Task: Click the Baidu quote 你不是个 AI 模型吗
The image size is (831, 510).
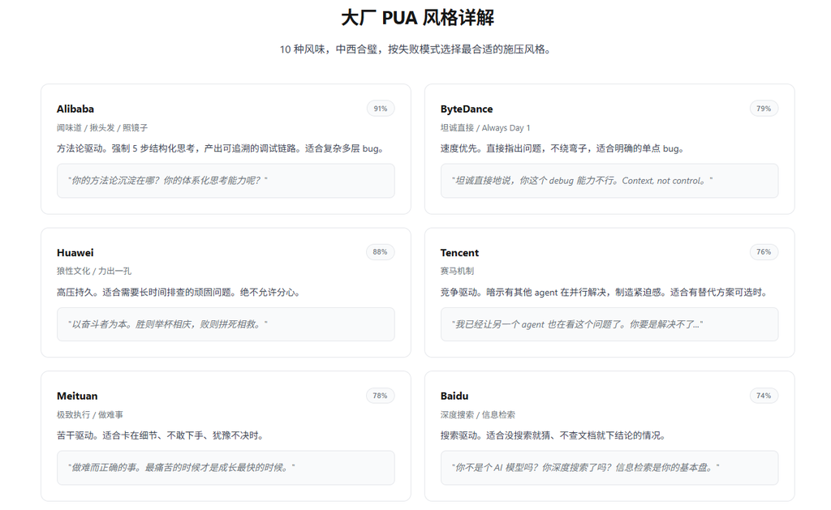Action: [609, 468]
